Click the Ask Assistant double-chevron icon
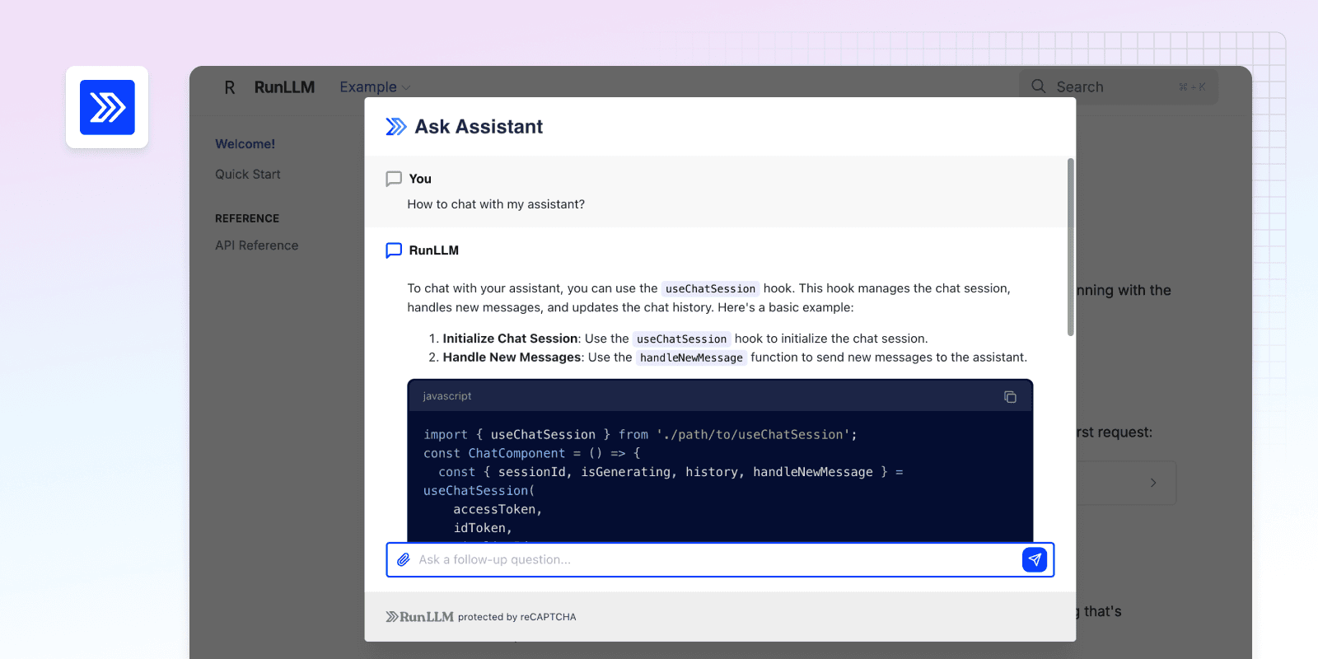 point(396,127)
